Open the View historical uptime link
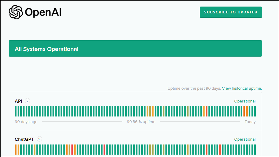Screen dimensions: 279x157 [242, 88]
